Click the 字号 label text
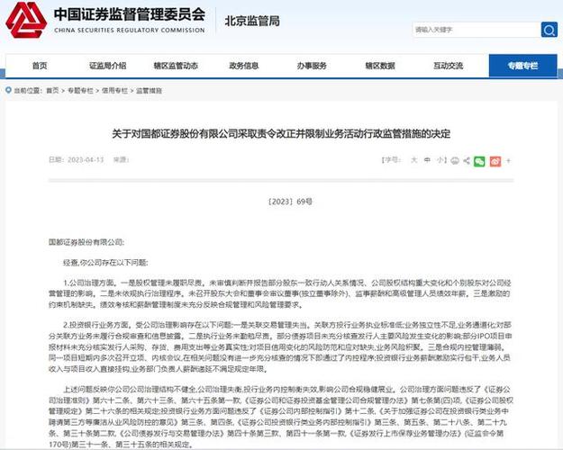563x450 pixels. (x=392, y=159)
